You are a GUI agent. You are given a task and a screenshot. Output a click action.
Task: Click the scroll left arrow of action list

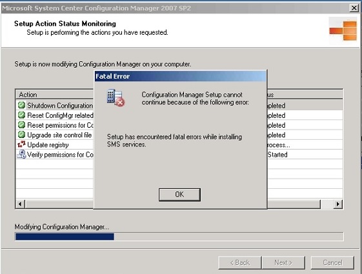tap(20, 204)
